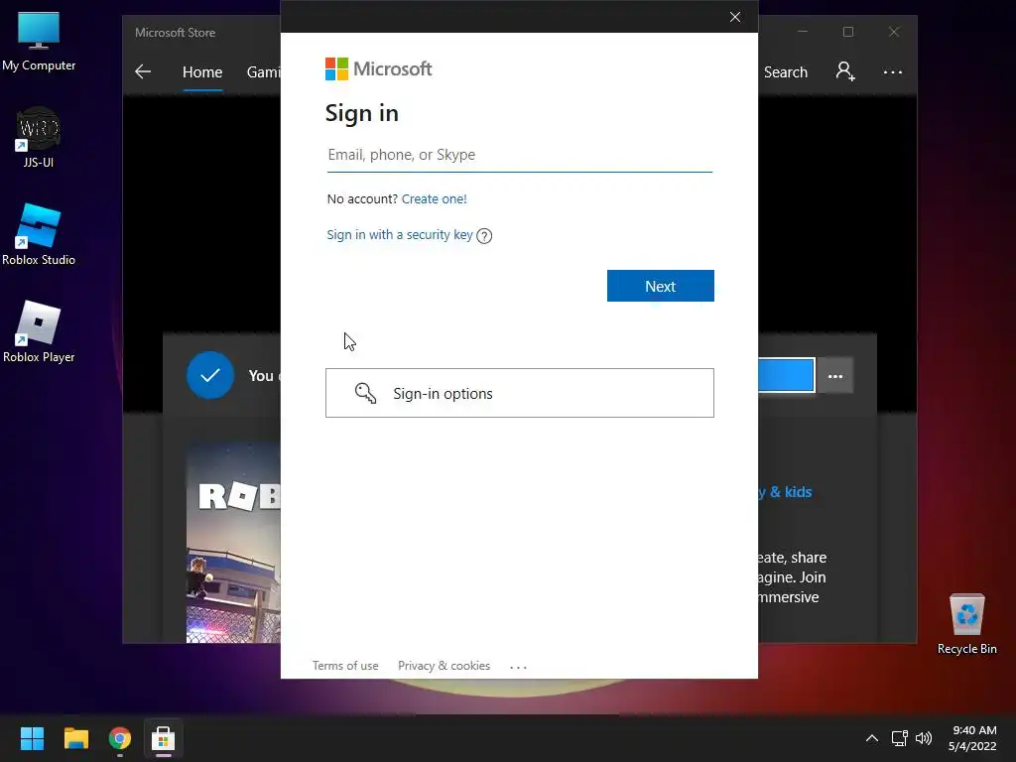The height and width of the screenshot is (762, 1016).
Task: Launch Roblox Player desktop shortcut
Action: (x=39, y=331)
